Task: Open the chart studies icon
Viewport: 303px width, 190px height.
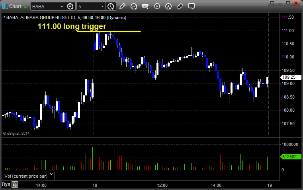Action: [x=134, y=6]
